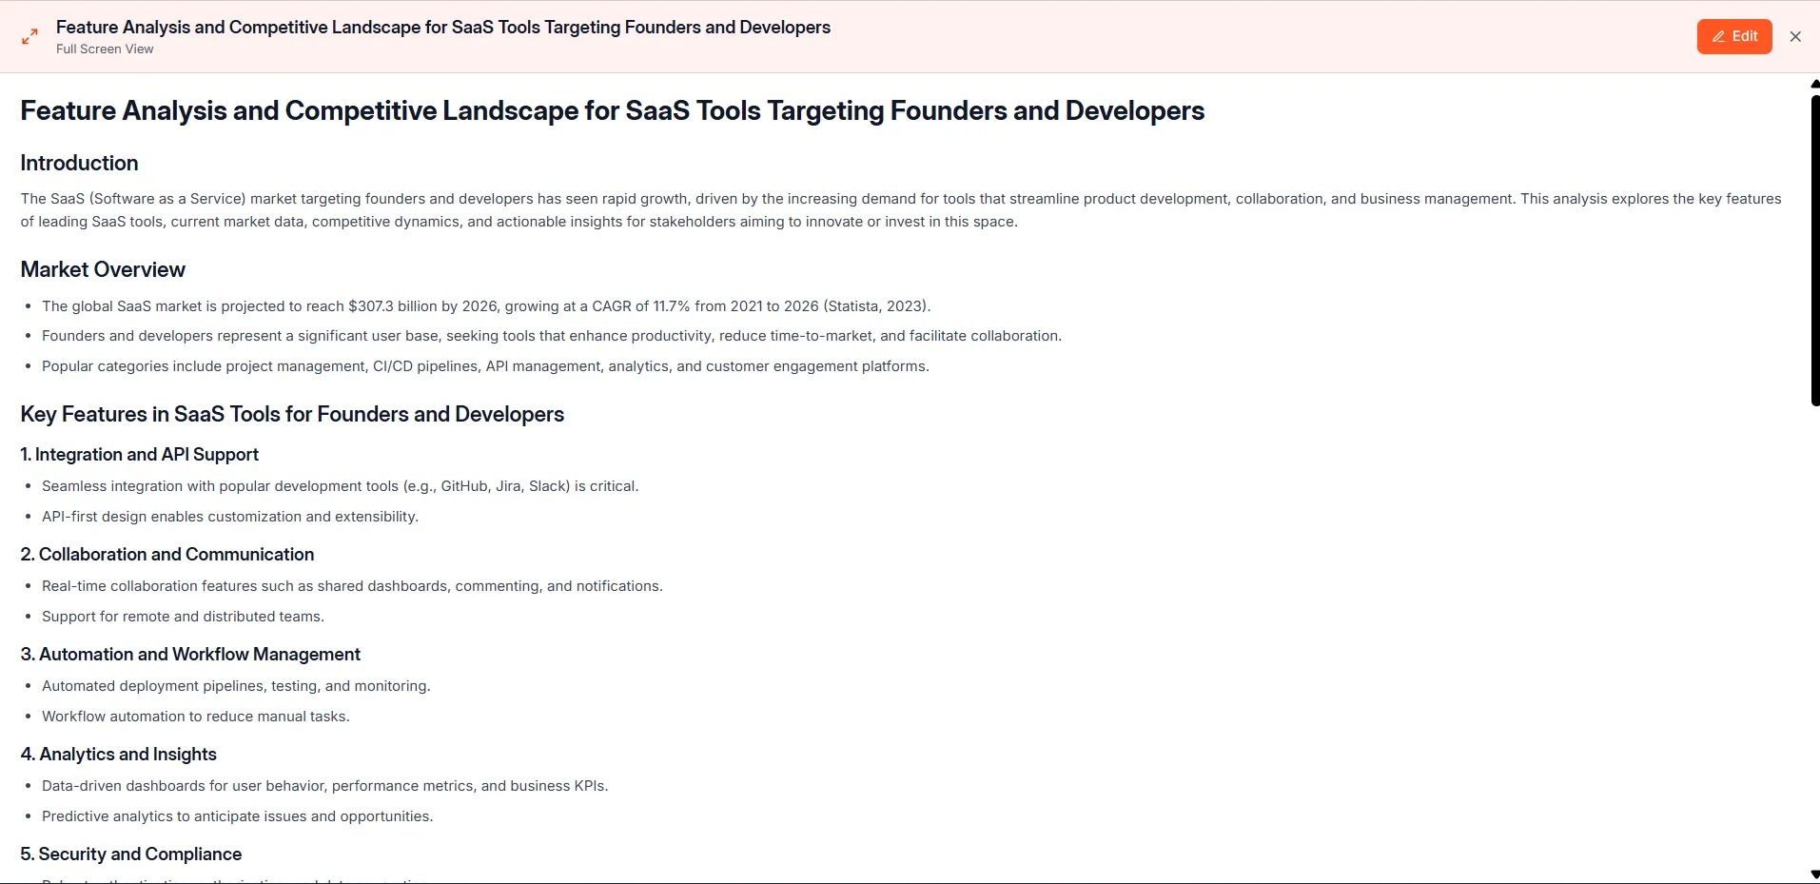Click the Edit button
This screenshot has height=884, width=1820.
1733,36
